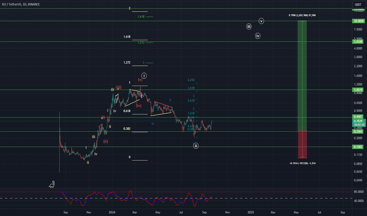Click the 0.0490 price scale value

point(358,180)
